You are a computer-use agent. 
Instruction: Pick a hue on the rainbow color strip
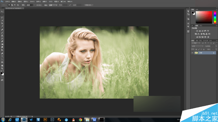[215, 17]
